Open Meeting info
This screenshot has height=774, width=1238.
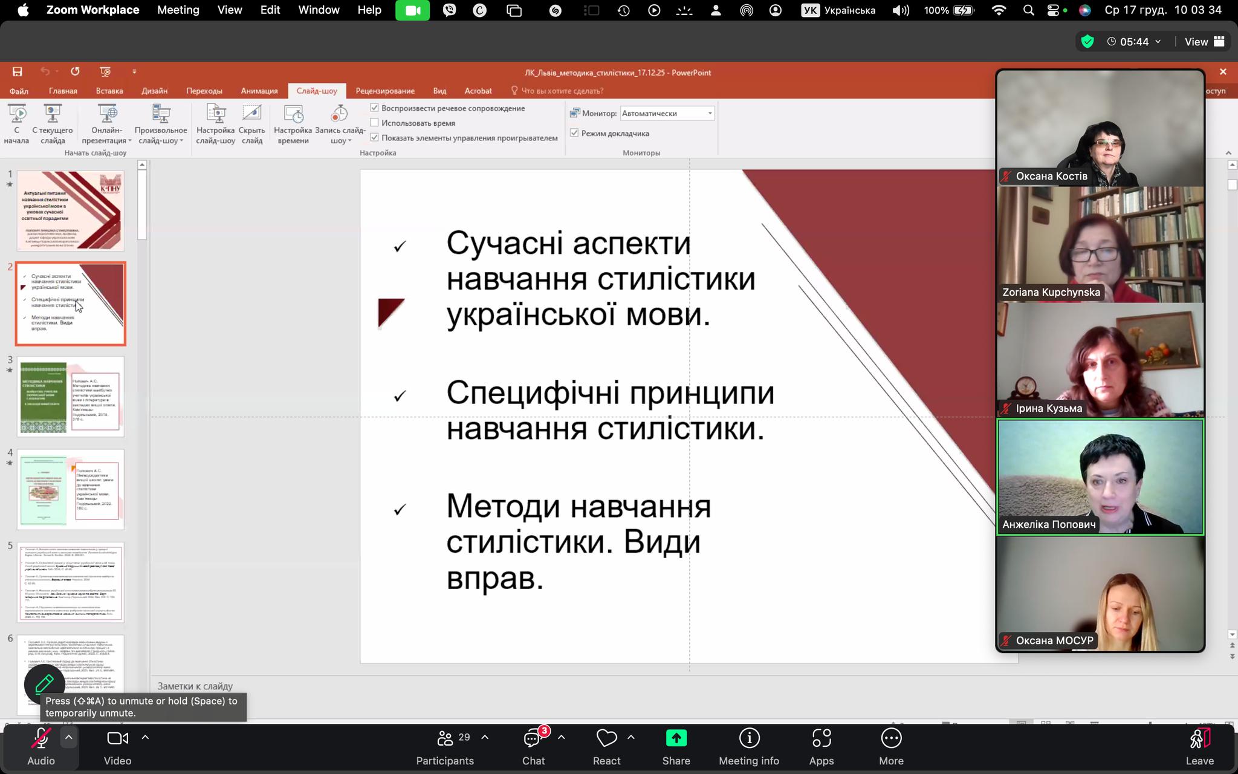coord(748,738)
